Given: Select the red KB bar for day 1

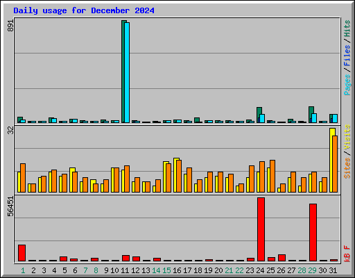Looking at the screenshot, I should pyautogui.click(x=21, y=253).
